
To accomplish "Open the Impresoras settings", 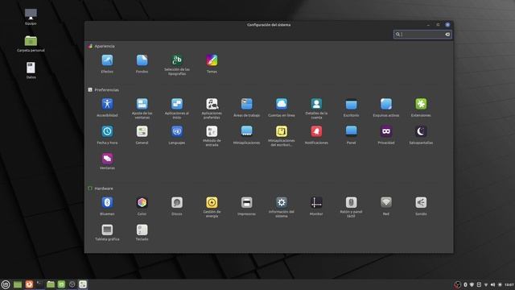I will [247, 206].
